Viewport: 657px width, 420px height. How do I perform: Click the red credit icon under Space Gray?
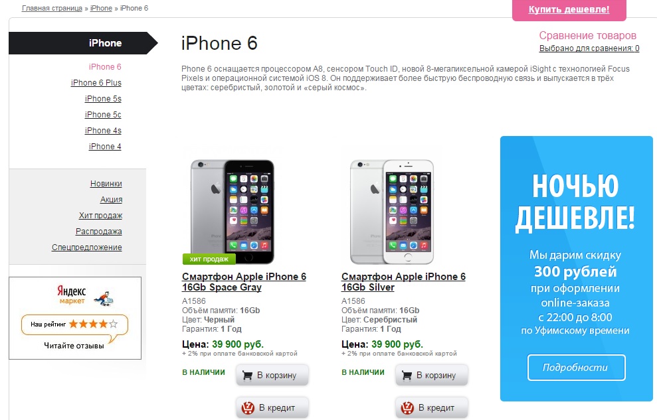(248, 407)
